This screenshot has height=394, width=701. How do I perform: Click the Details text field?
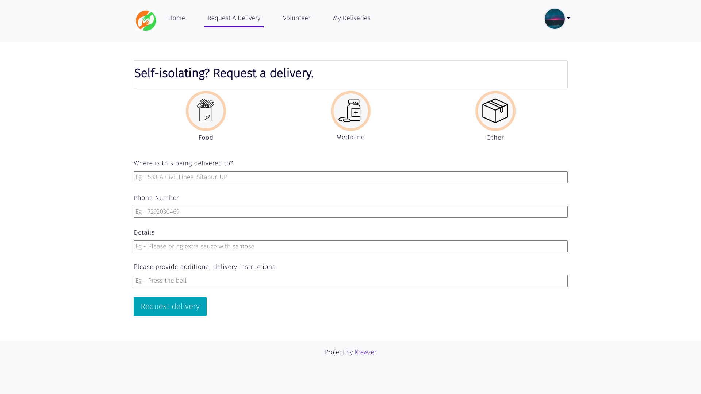click(x=350, y=246)
